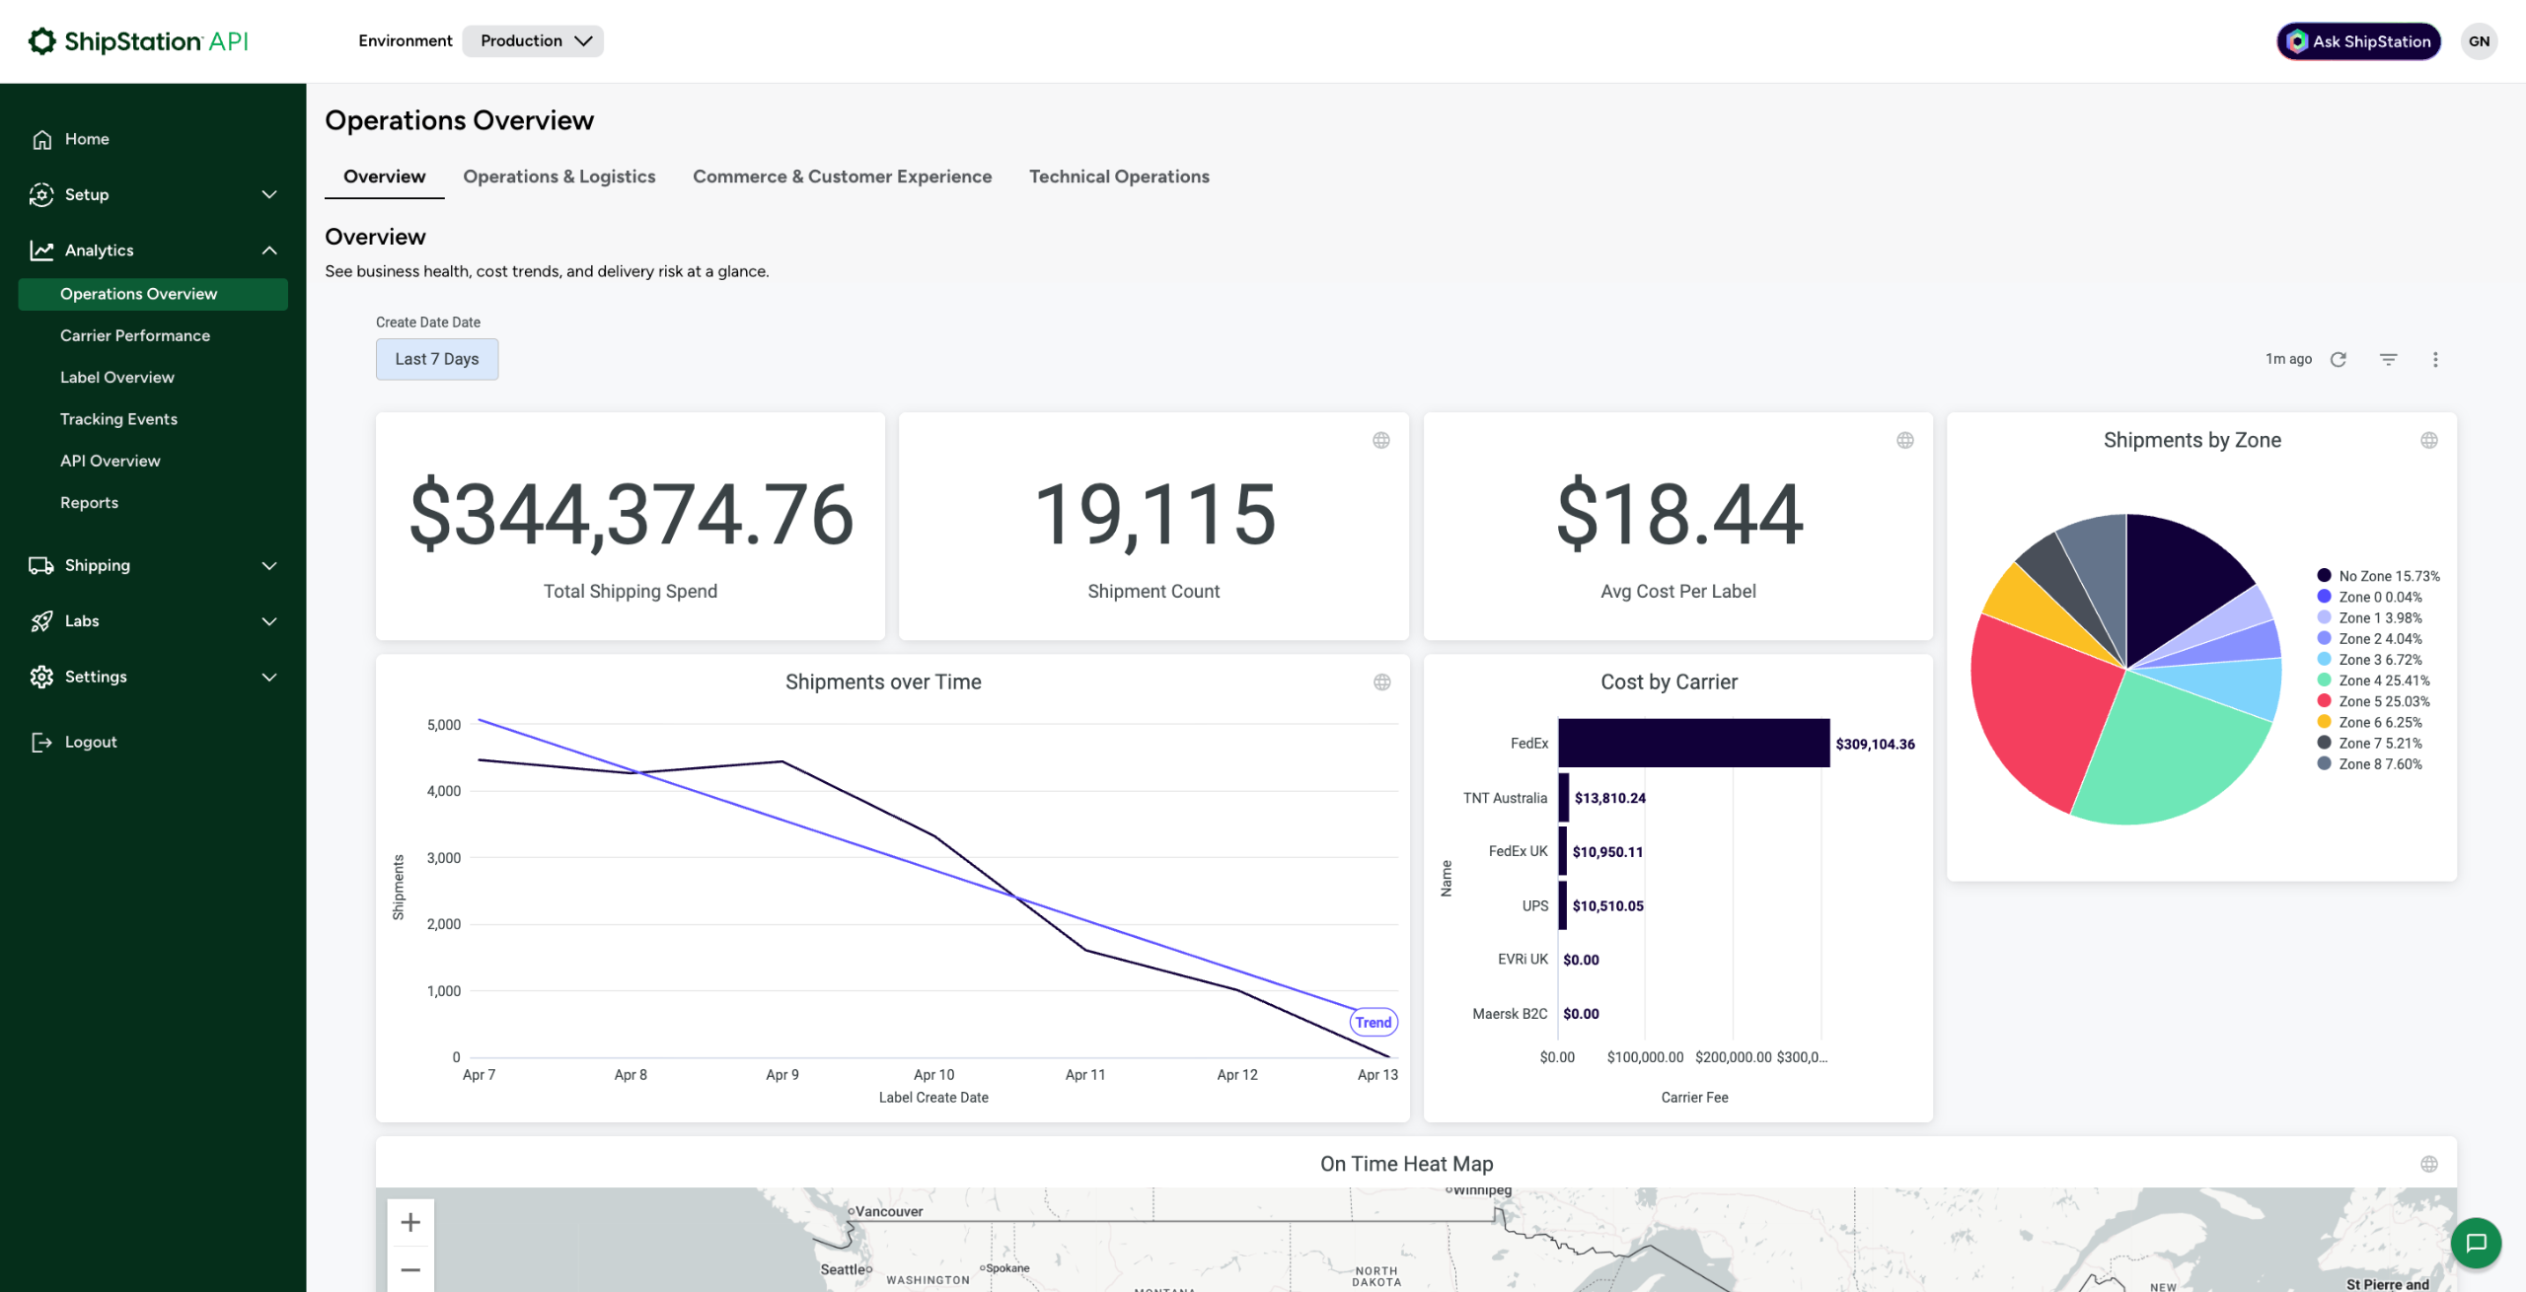Image resolution: width=2526 pixels, height=1292 pixels.
Task: Click the Last 7 Days date filter
Action: (436, 359)
